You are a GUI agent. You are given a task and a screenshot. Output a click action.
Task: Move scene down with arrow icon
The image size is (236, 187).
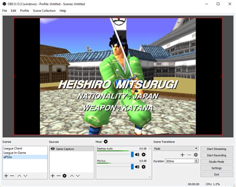pyautogui.click(x=25, y=176)
